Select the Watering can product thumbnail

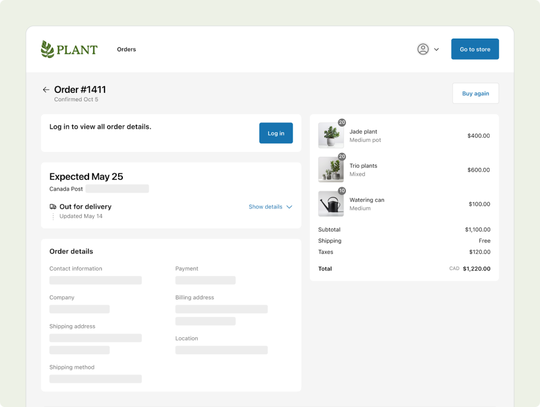pos(331,203)
